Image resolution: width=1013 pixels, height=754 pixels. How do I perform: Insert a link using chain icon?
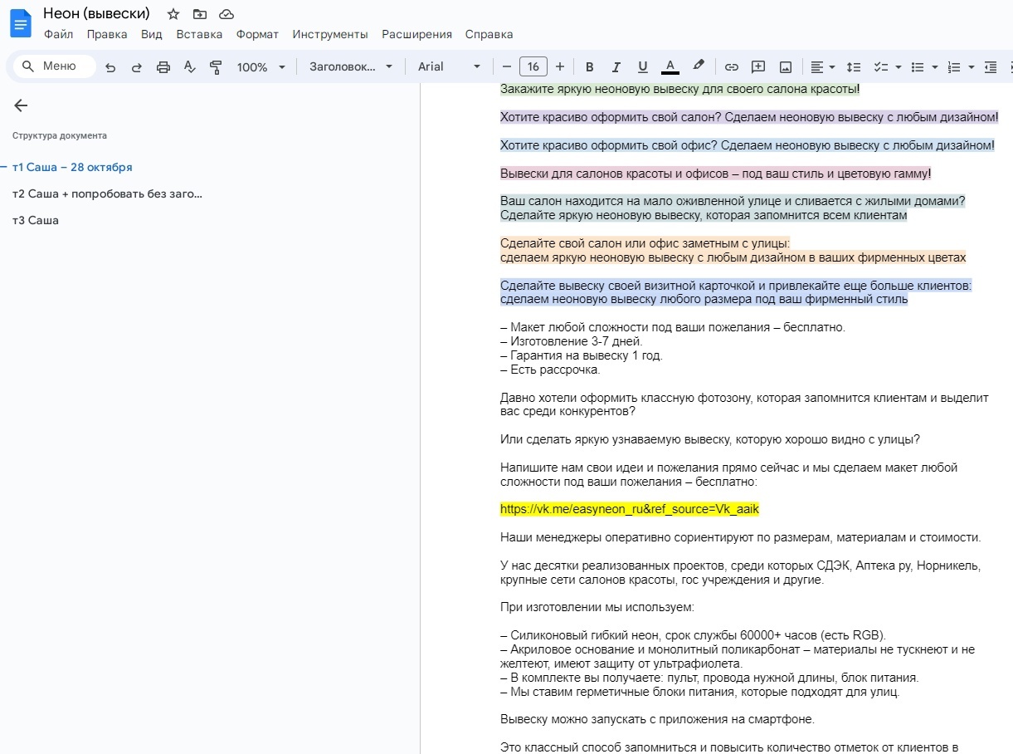click(x=732, y=67)
